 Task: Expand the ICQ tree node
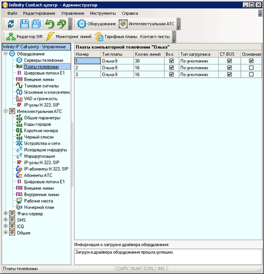5,226
